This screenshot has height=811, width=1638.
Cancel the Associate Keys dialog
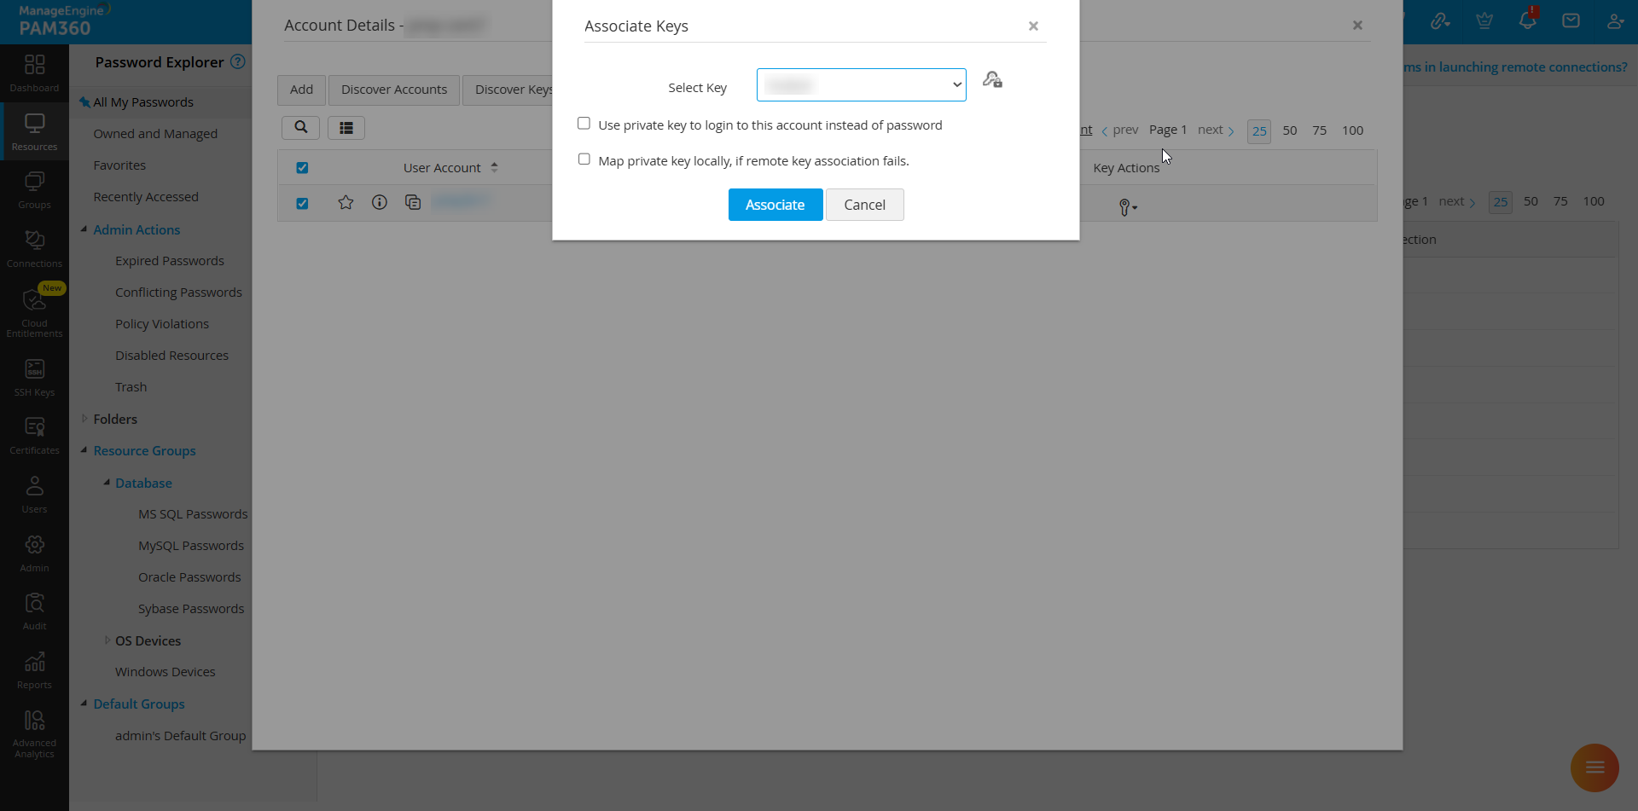click(x=864, y=205)
